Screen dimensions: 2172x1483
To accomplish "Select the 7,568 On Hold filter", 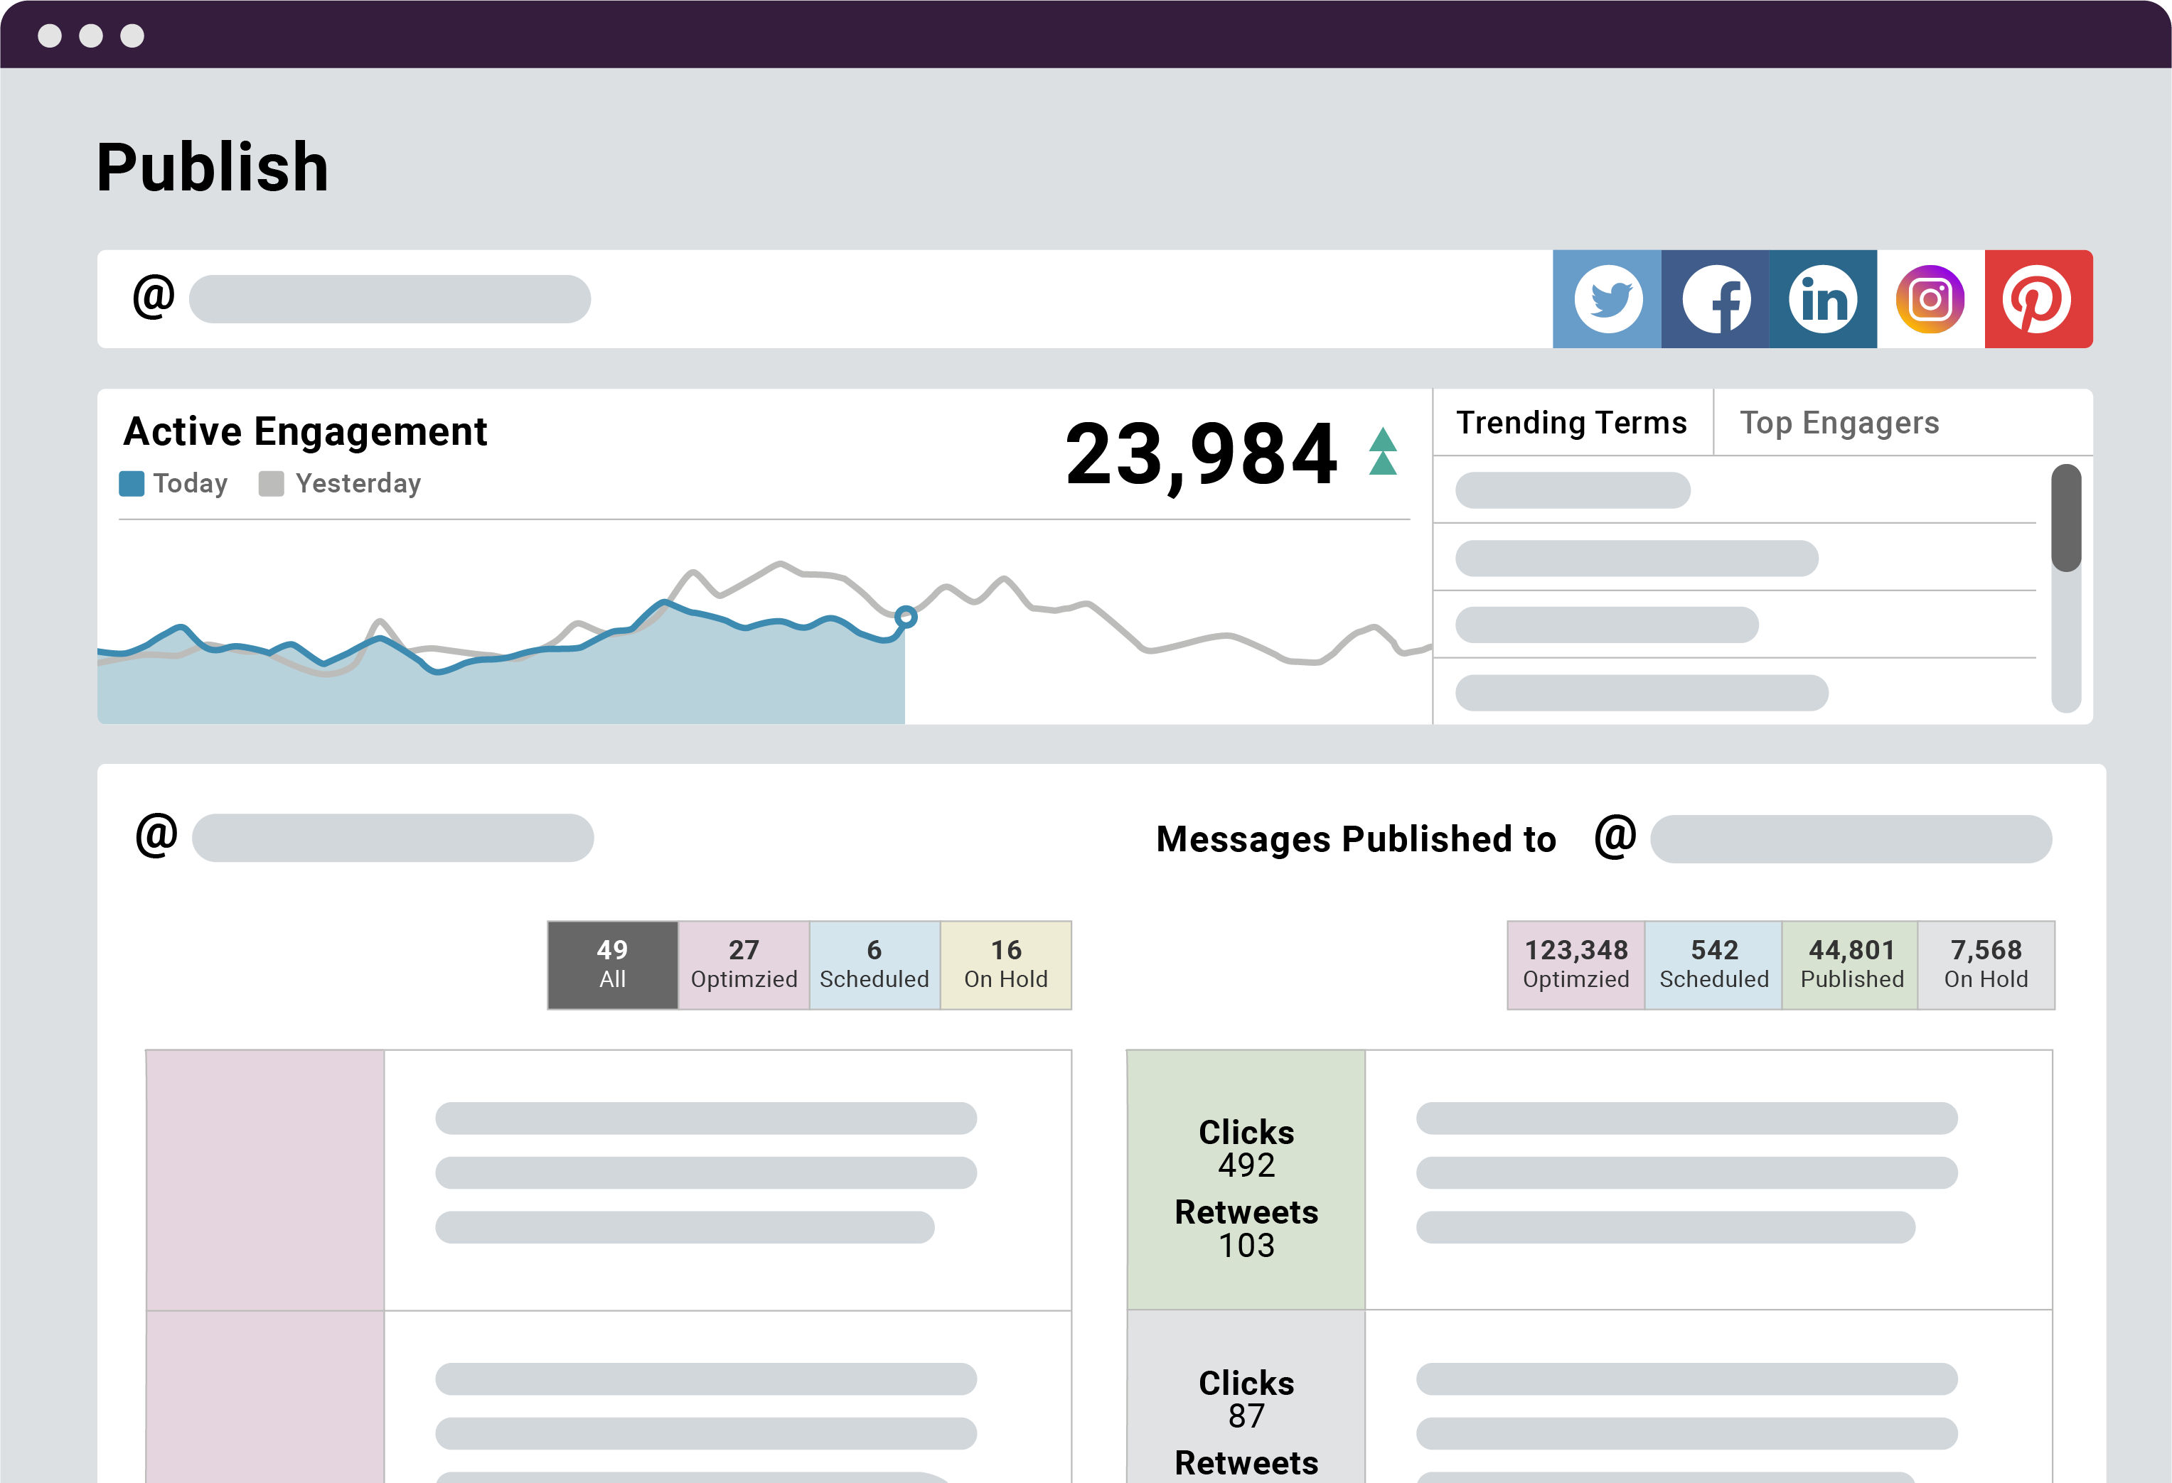I will pos(1986,965).
